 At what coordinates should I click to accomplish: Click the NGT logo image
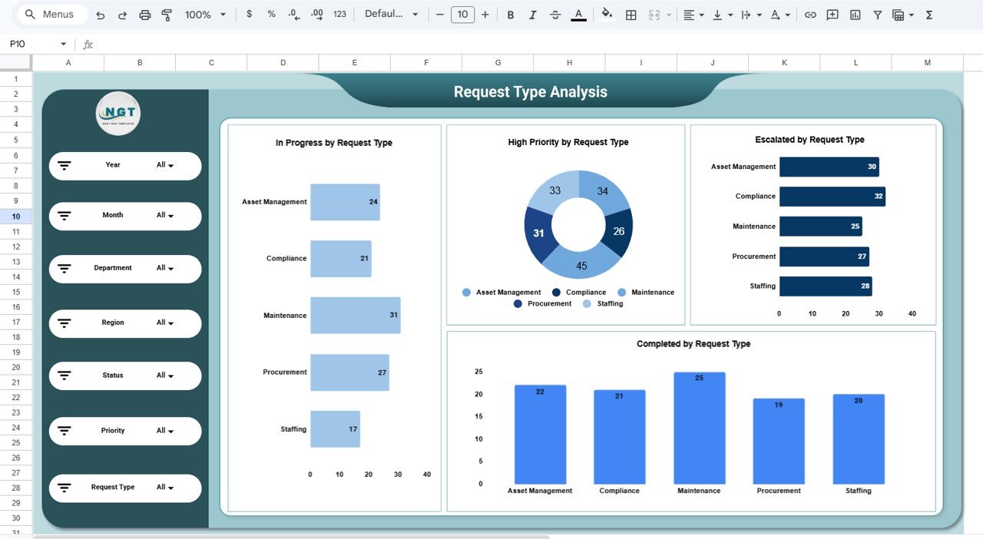[118, 114]
